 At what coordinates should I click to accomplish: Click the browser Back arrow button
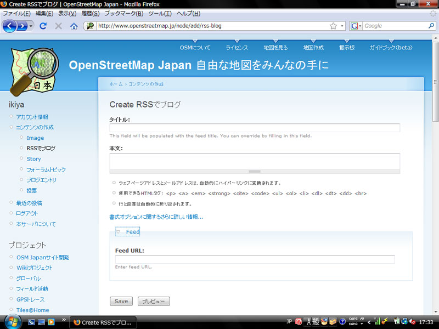pos(9,26)
